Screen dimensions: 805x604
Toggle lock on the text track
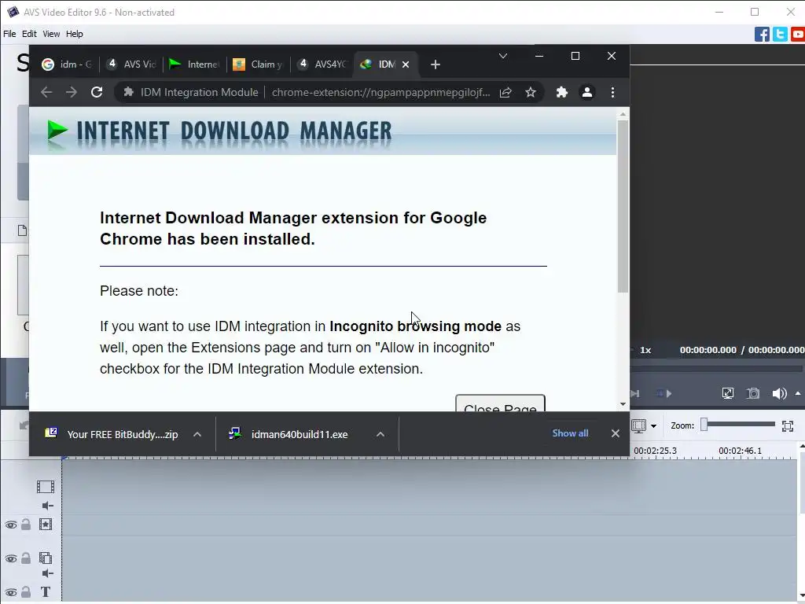pyautogui.click(x=26, y=592)
